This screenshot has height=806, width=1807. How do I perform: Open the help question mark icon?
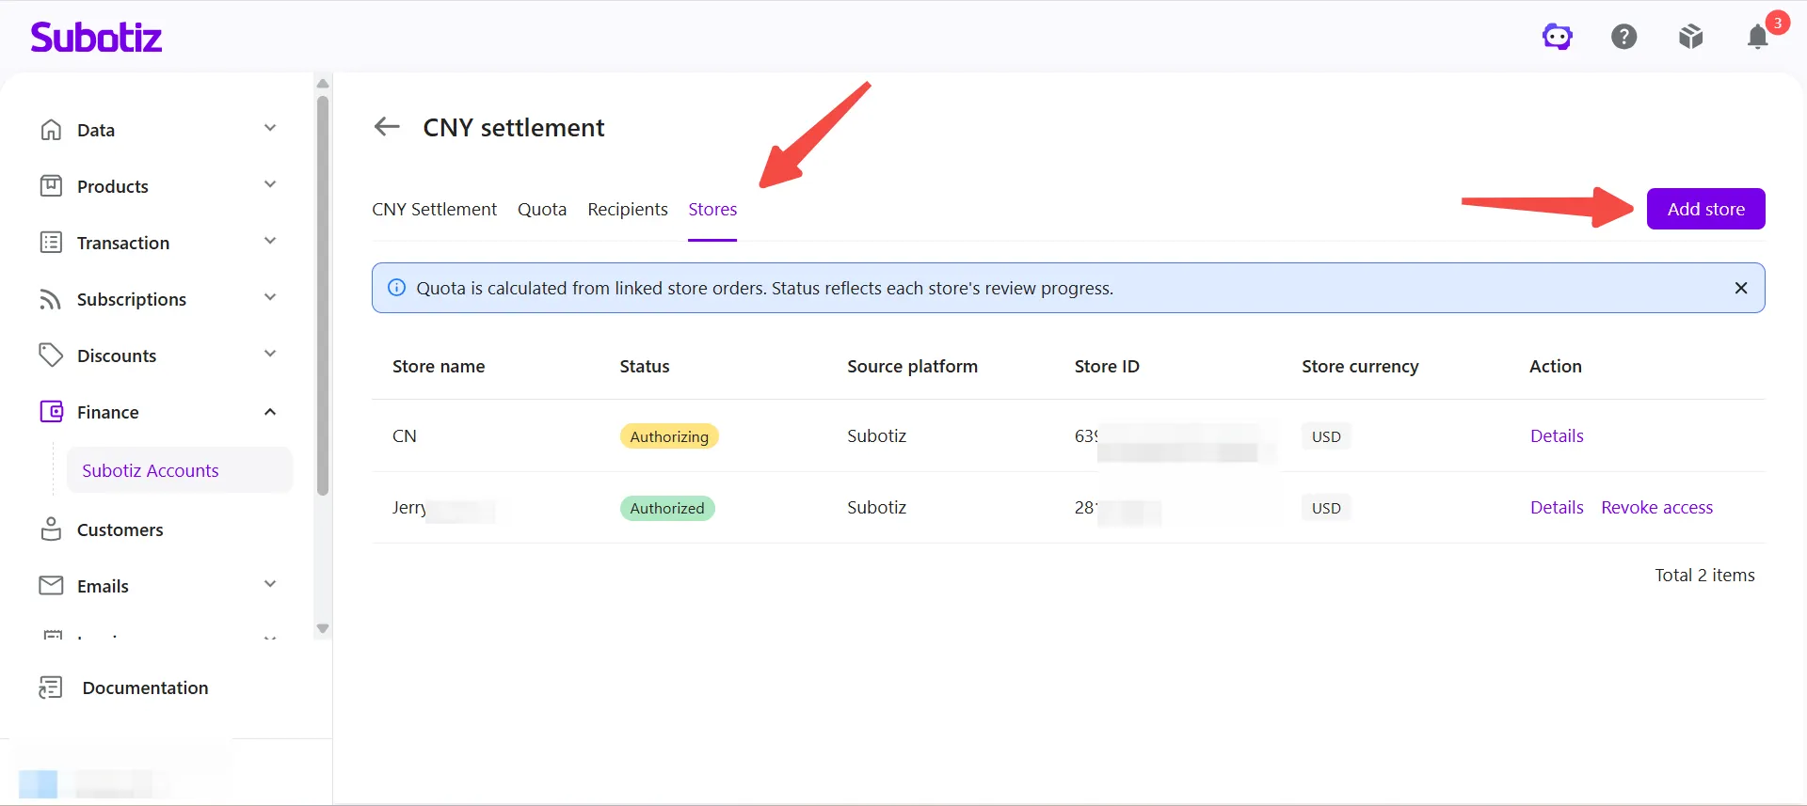(x=1624, y=37)
